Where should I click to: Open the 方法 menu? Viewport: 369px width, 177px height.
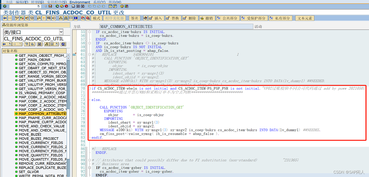(x=9, y=2)
